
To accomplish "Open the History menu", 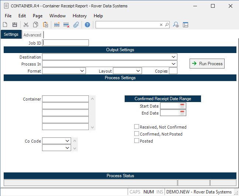I will [x=79, y=16].
